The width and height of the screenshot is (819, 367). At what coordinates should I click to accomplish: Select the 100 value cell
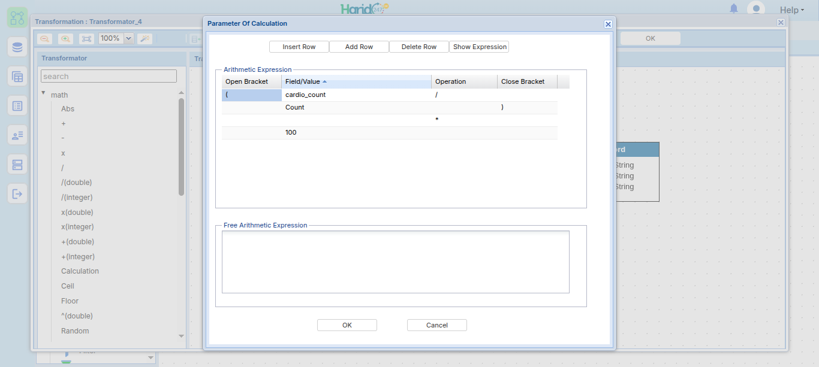[357, 132]
